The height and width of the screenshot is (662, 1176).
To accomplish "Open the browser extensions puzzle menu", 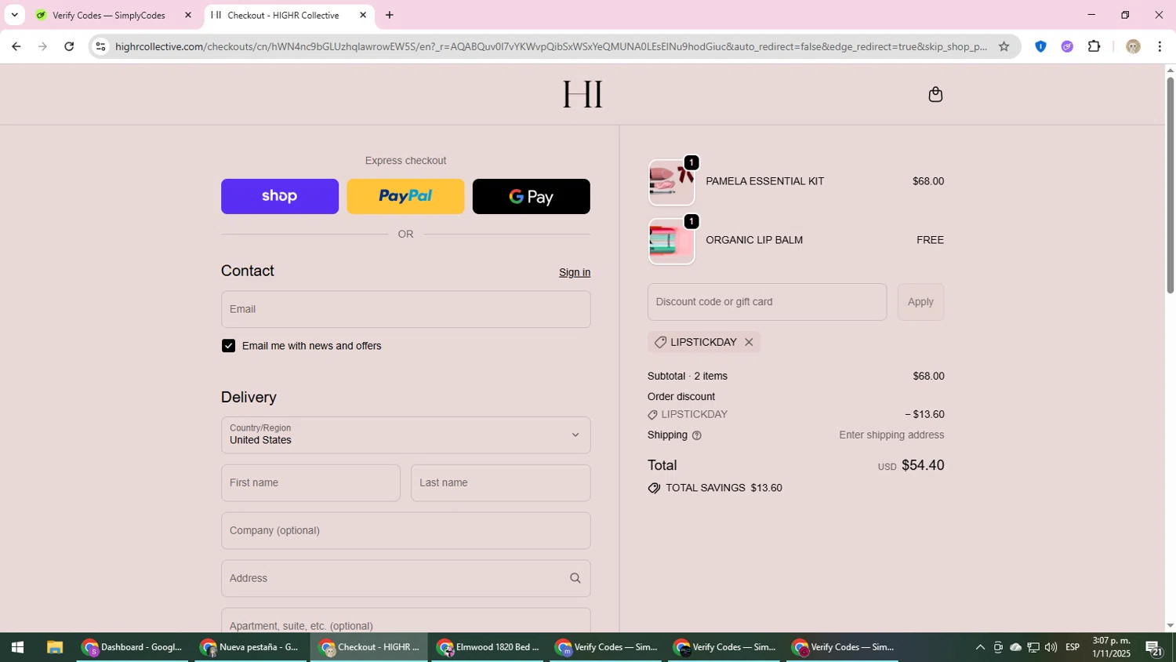I will click(1094, 46).
